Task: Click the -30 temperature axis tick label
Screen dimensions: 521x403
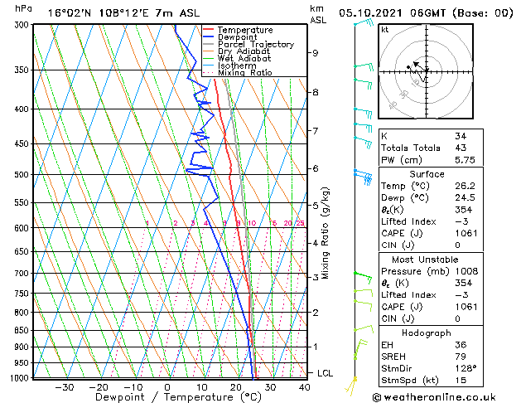Action: [64, 387]
